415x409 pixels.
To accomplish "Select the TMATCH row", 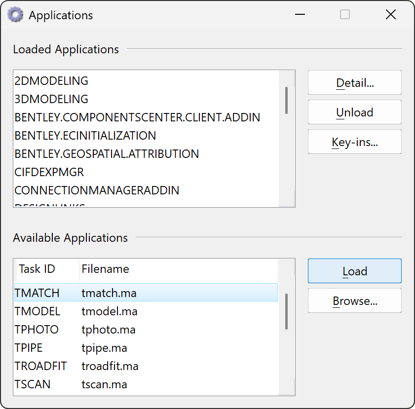I will point(146,293).
